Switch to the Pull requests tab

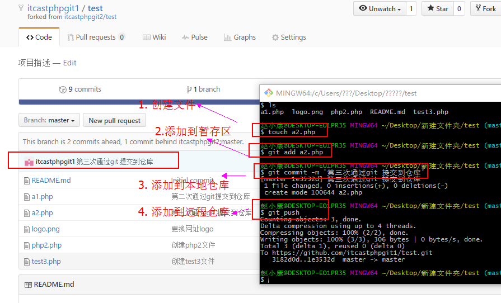click(x=96, y=37)
